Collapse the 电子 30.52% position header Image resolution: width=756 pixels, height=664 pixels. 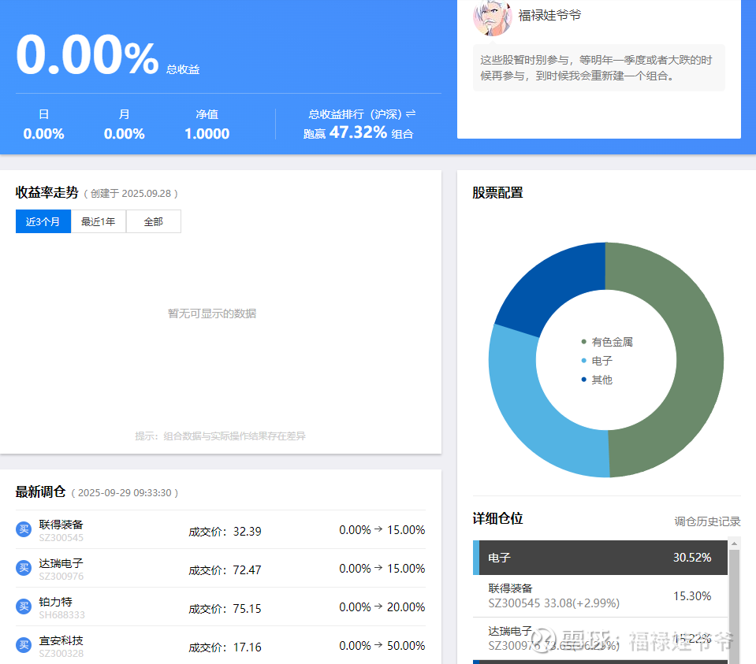point(600,558)
